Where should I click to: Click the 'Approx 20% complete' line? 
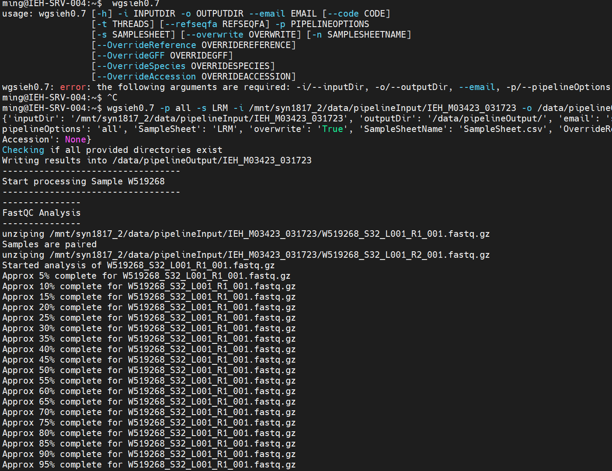tap(149, 307)
